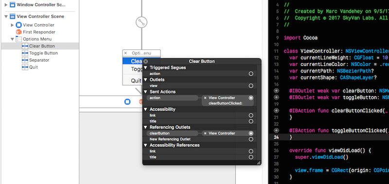Click the Quit menu item icon in outline
The height and width of the screenshot is (184, 389).
[25, 67]
